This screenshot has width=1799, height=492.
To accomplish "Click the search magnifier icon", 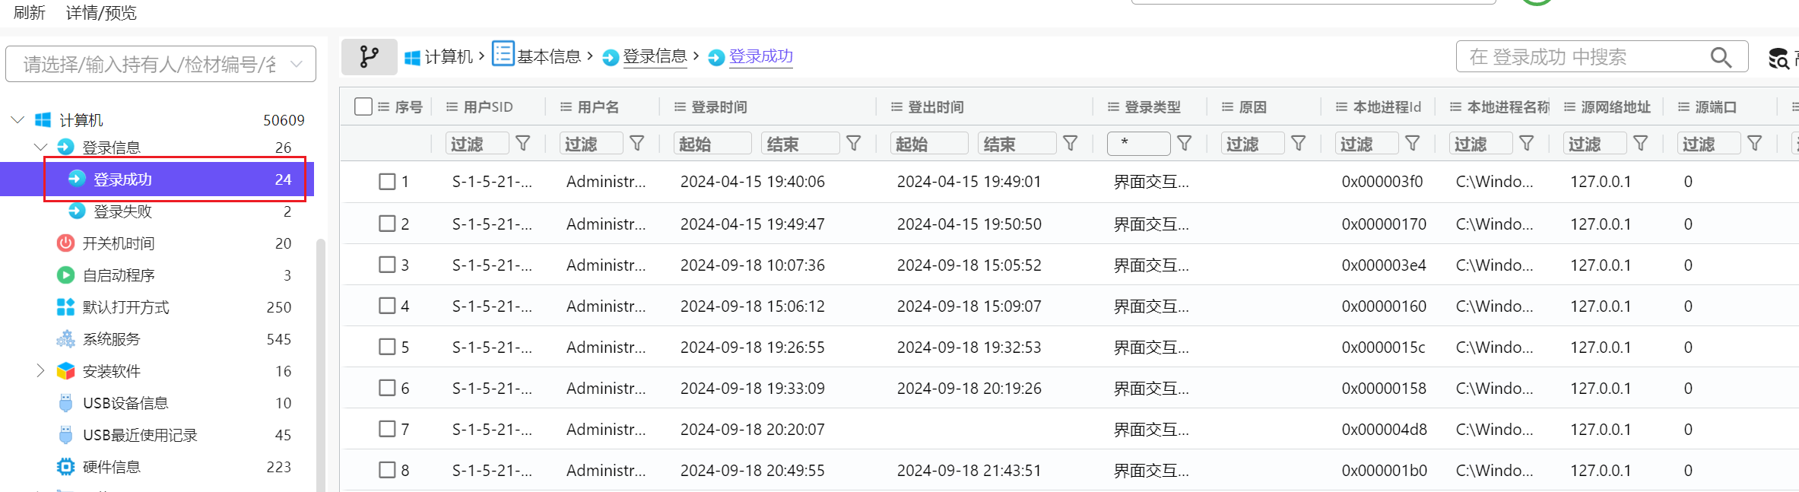I will click(x=1721, y=57).
